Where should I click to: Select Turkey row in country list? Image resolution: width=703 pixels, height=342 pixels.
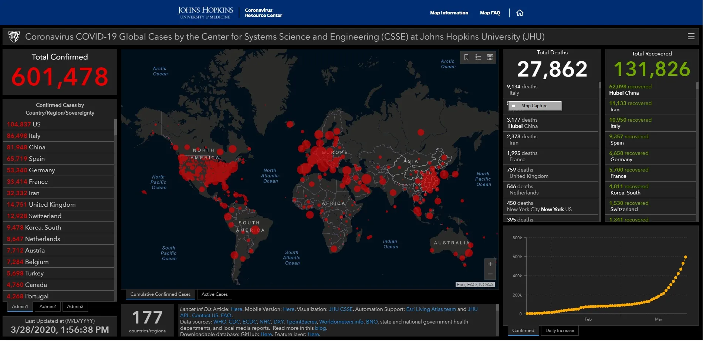pos(59,273)
